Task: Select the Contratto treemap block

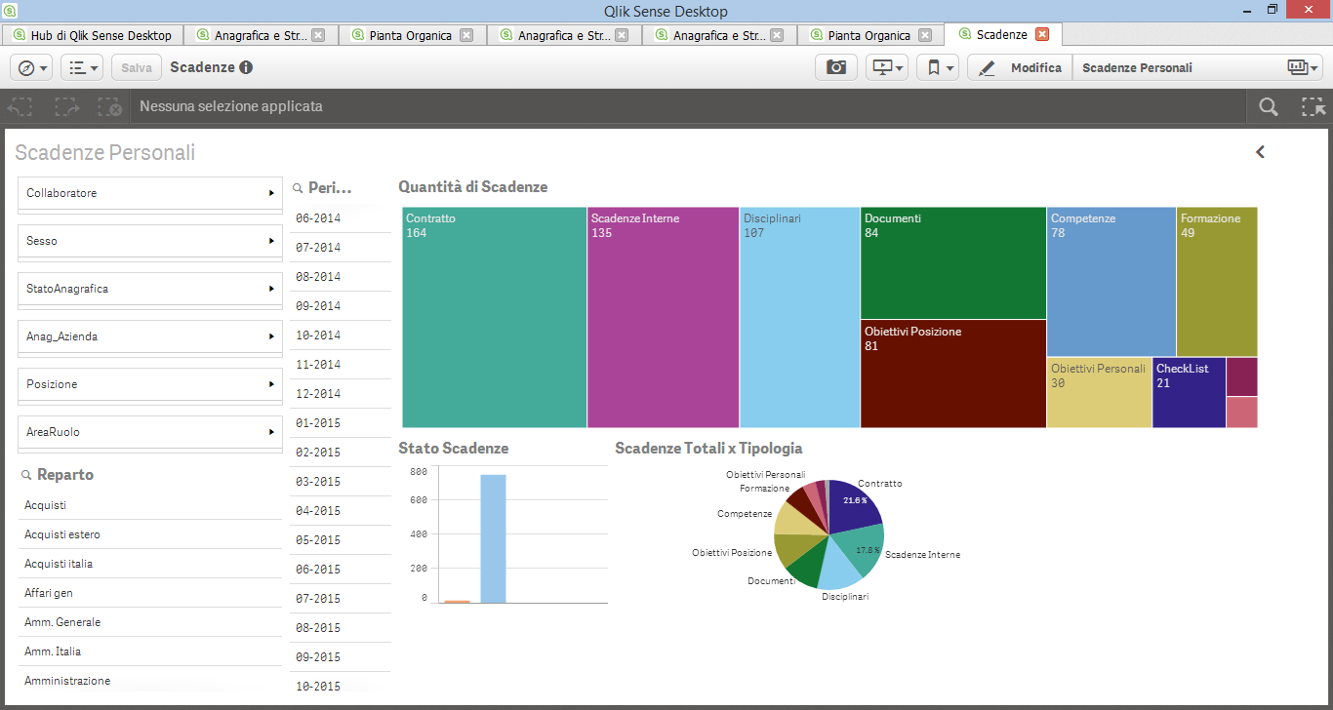Action: (x=495, y=317)
